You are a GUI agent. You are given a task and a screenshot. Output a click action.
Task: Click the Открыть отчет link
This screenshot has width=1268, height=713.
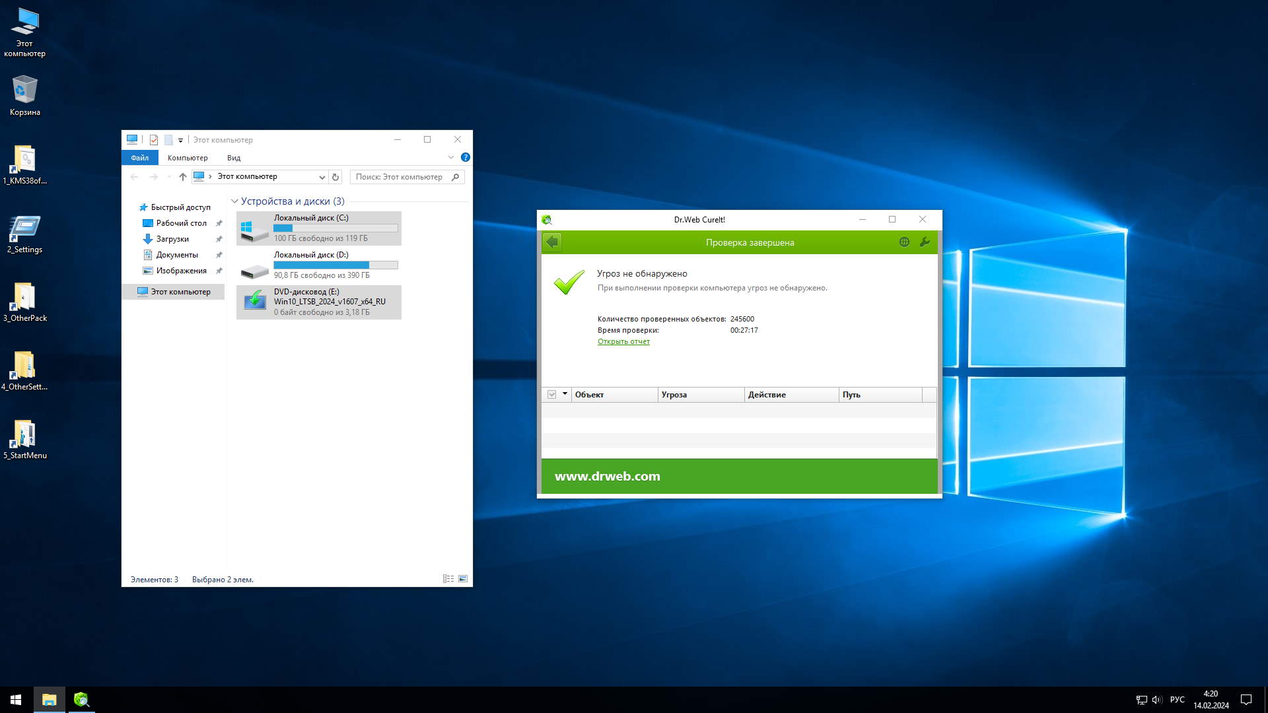pos(623,341)
